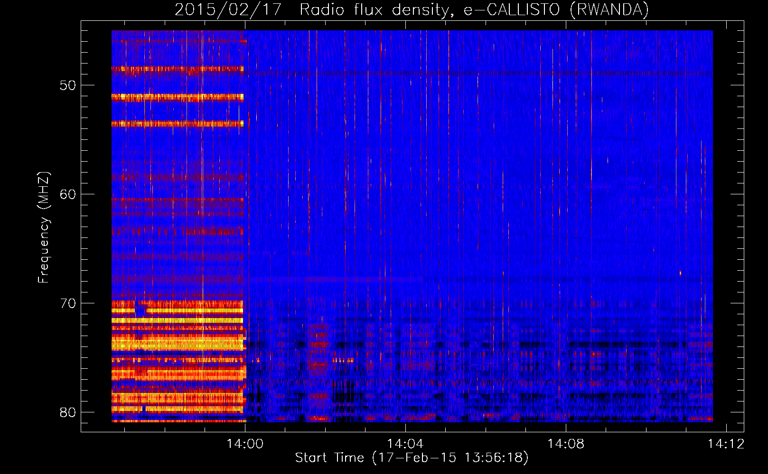Click the 14:12 time tick label

point(726,444)
